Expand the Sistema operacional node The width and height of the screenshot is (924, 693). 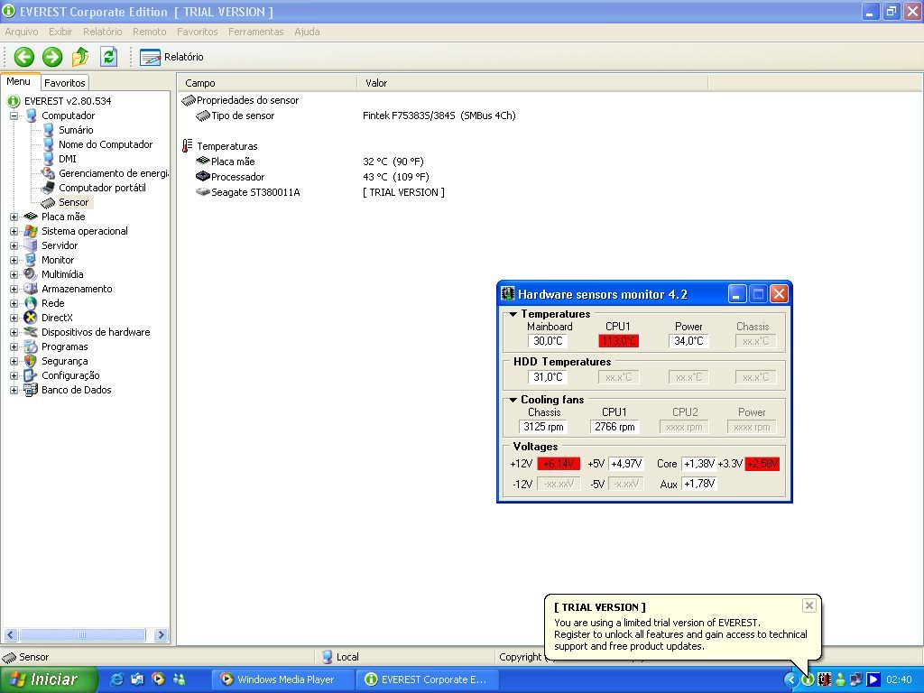14,231
